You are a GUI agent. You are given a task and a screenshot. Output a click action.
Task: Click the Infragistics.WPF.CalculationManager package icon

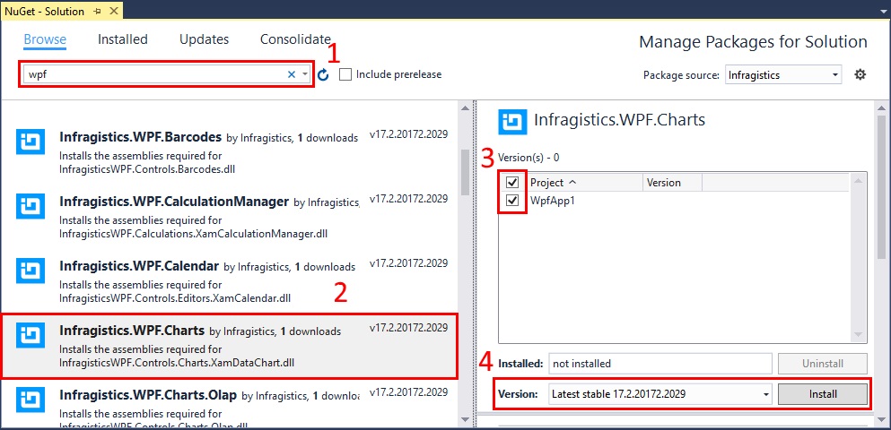point(31,207)
